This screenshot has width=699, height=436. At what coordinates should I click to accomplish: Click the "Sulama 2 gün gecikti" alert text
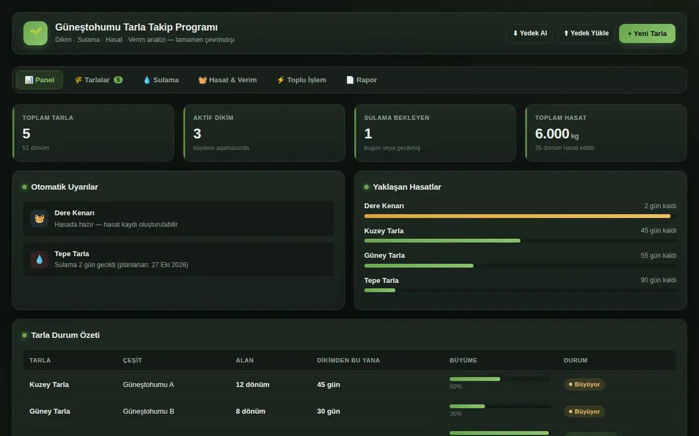click(x=122, y=265)
